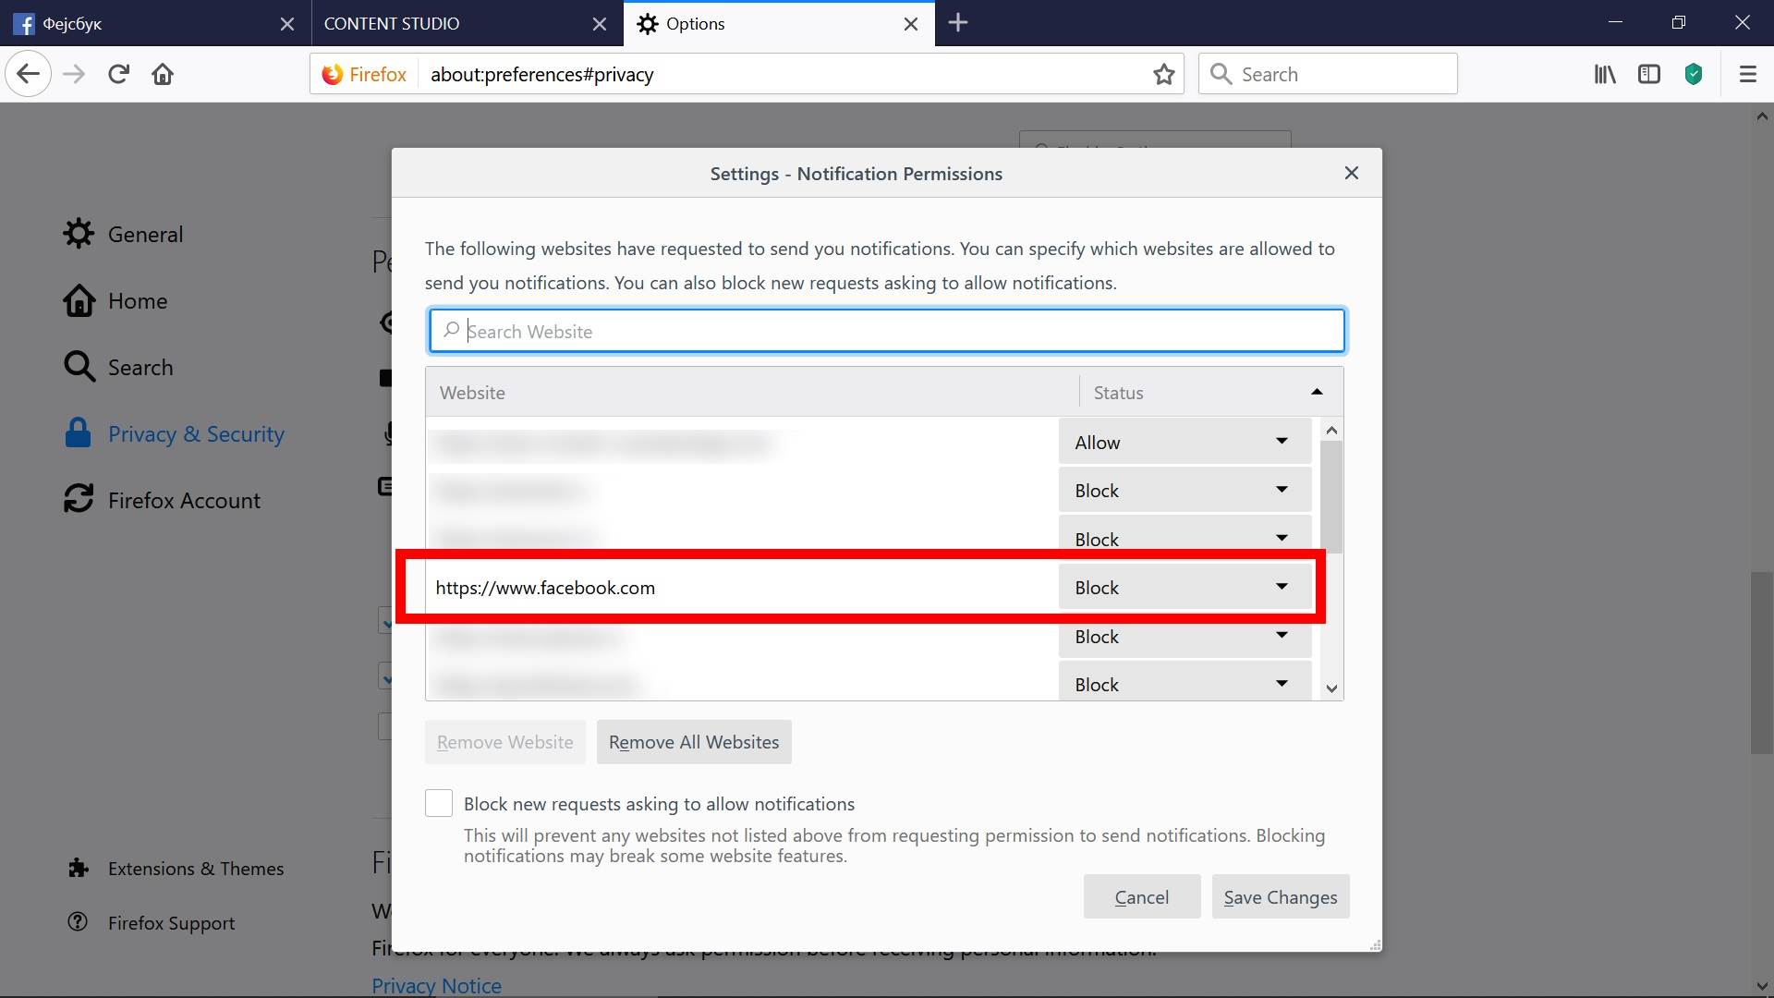Click Save Changes button
Viewport: 1774px width, 998px height.
[x=1280, y=897]
